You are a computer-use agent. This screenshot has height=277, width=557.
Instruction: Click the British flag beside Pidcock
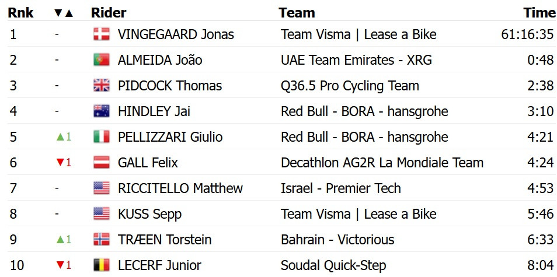(x=101, y=86)
